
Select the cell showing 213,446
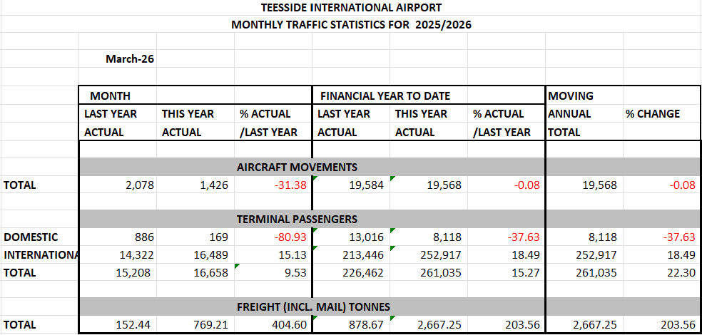coord(351,255)
